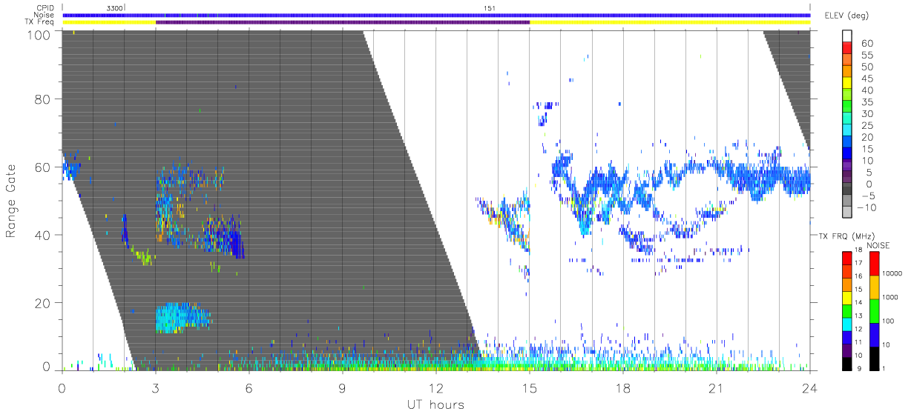The height and width of the screenshot is (420, 911).
Task: Click the '10000' label on NOISE scale
Action: click(892, 273)
